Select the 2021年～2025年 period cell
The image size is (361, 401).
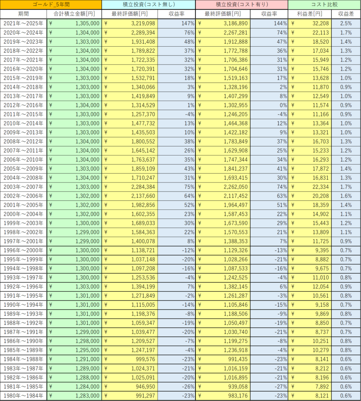click(23, 23)
